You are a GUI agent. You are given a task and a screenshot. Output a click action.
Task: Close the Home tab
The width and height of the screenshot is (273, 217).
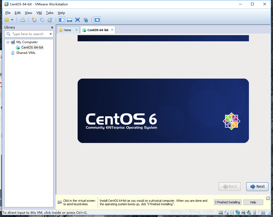77,30
